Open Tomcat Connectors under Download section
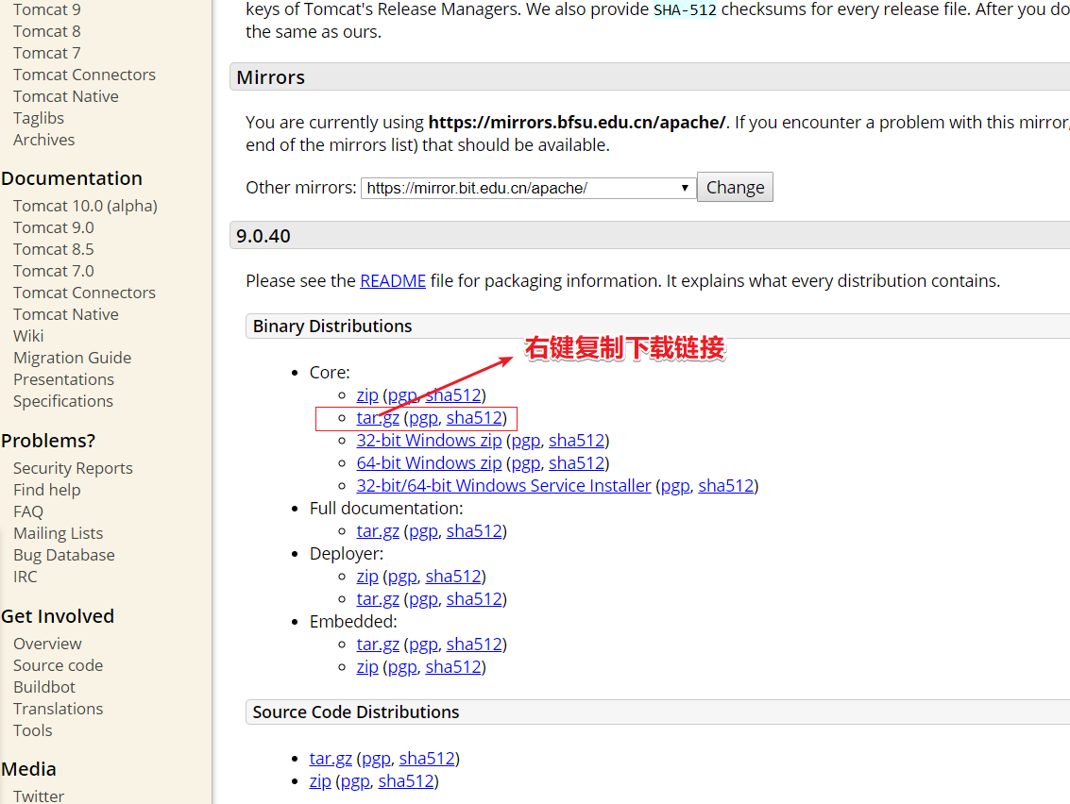1070x804 pixels. (x=84, y=75)
